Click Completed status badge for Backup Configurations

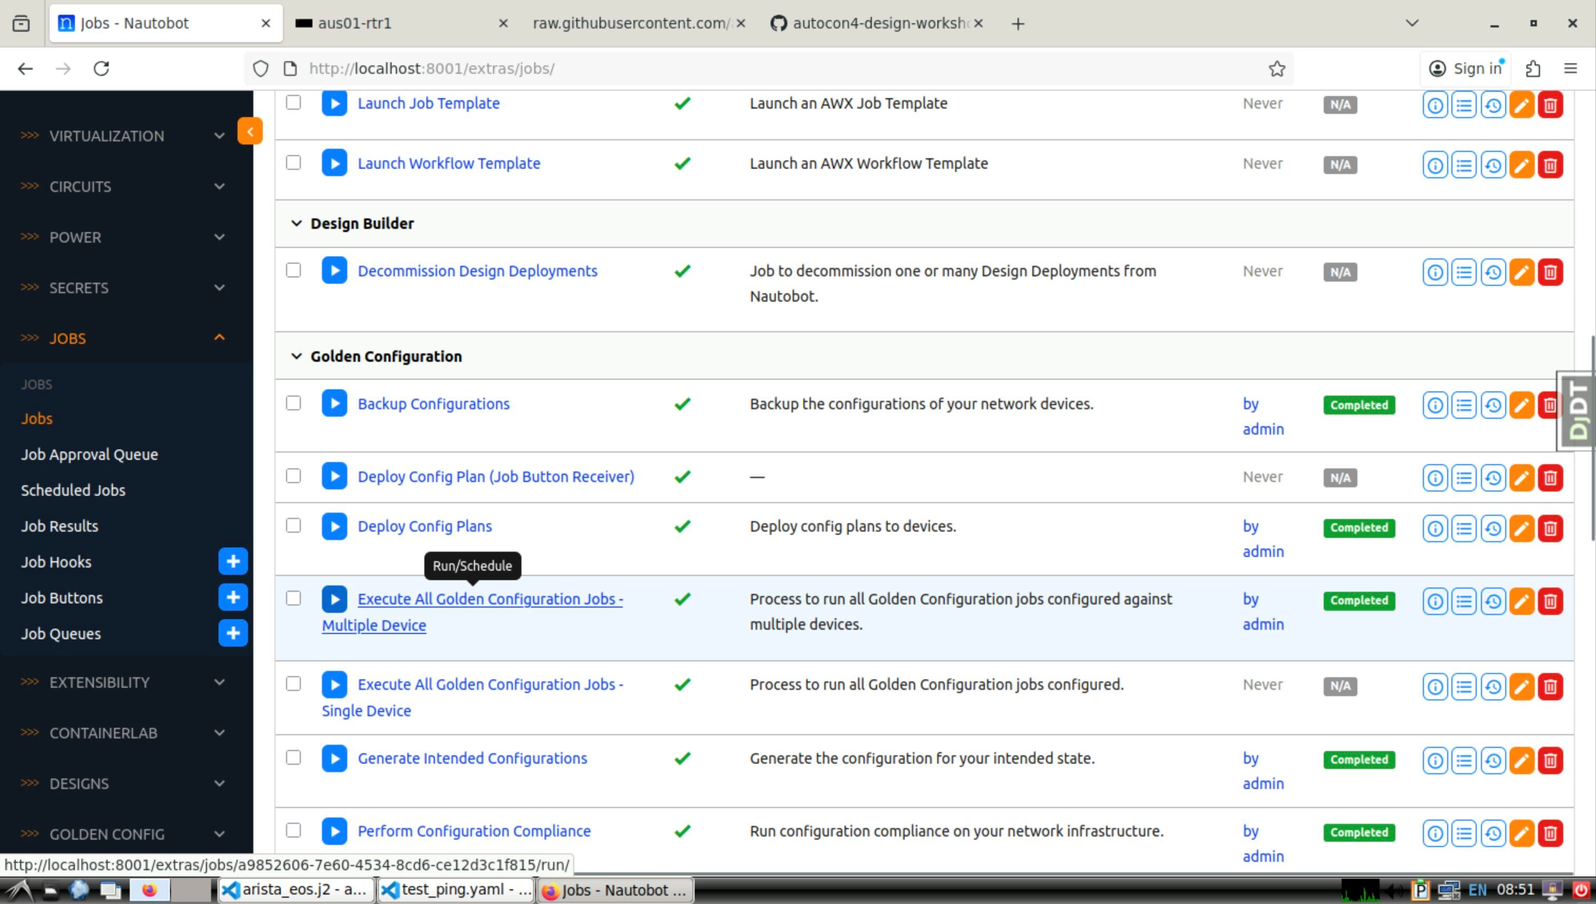1358,406
